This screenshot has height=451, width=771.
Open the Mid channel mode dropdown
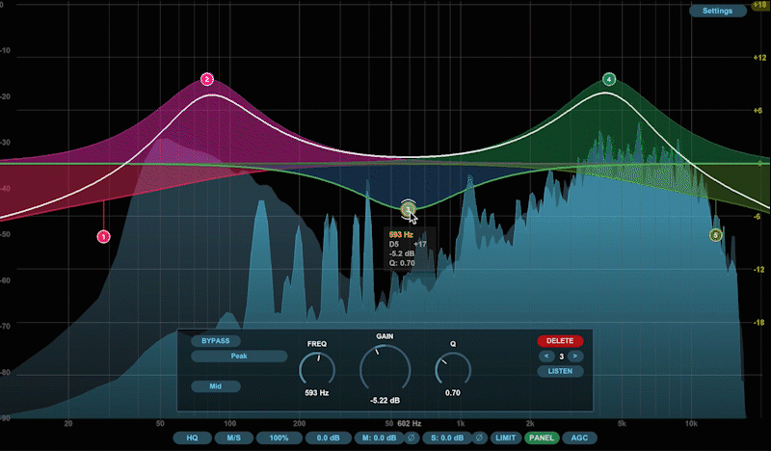pos(216,386)
